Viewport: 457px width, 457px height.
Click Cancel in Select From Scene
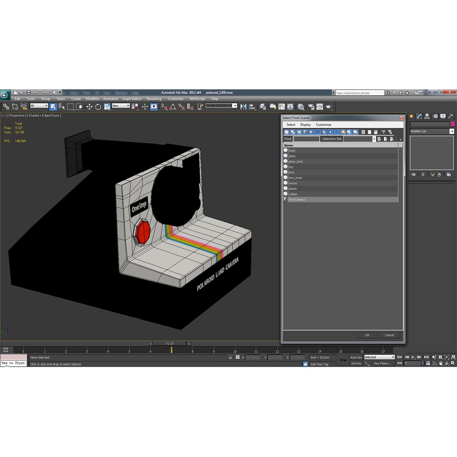click(x=389, y=335)
